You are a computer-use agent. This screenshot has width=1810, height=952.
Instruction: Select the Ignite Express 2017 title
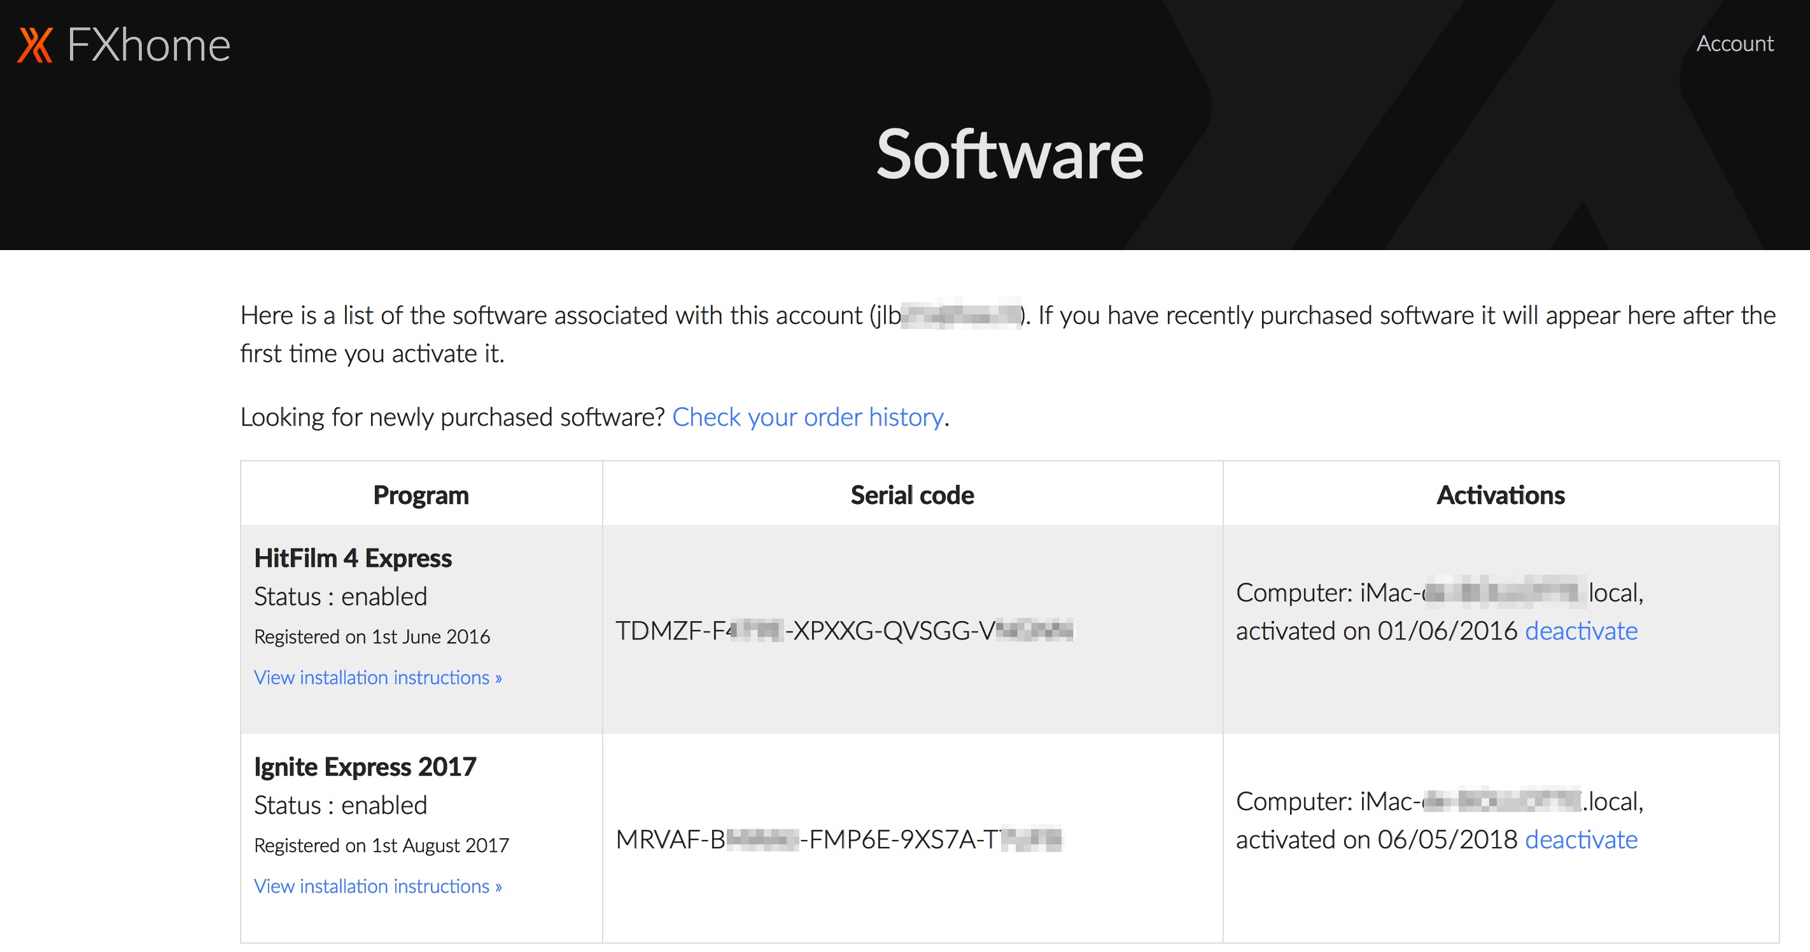click(x=365, y=767)
